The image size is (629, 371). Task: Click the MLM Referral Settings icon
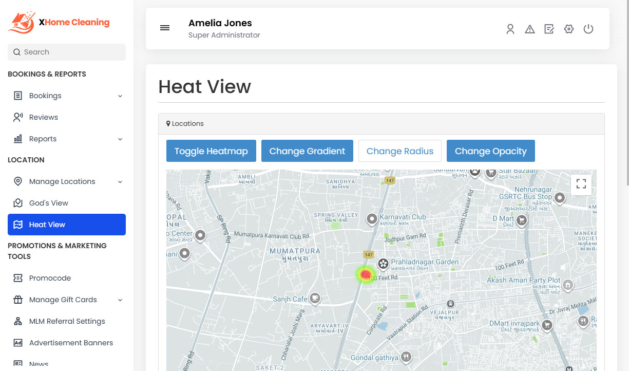point(17,321)
